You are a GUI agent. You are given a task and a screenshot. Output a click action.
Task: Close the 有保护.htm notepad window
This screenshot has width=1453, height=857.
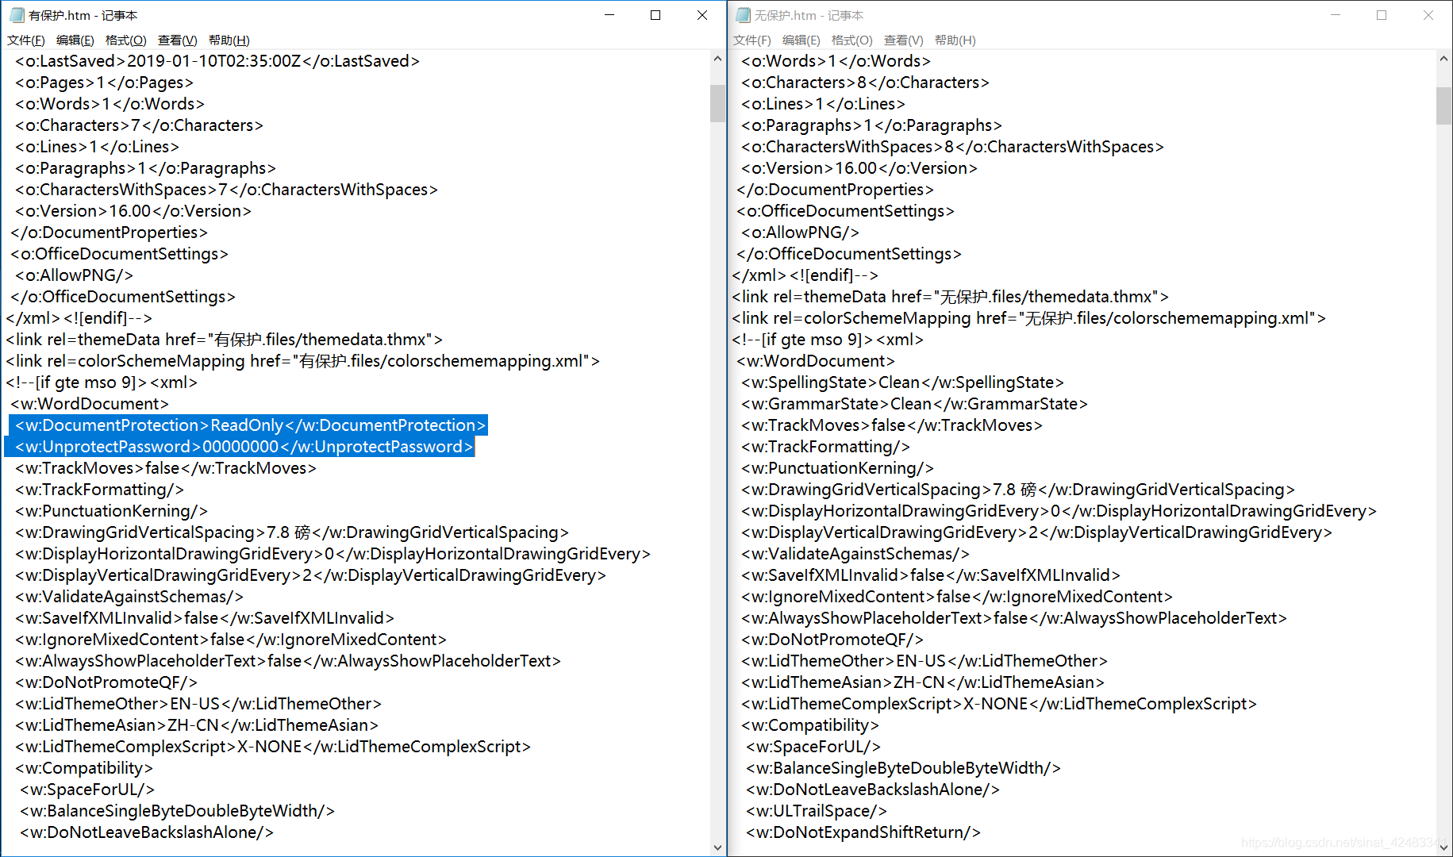tap(702, 15)
